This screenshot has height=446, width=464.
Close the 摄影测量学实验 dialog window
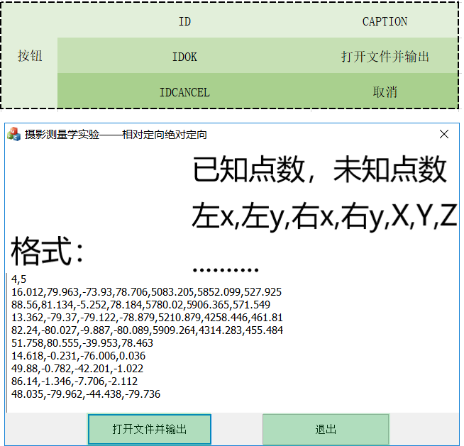click(x=444, y=134)
